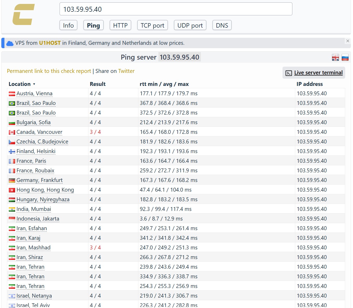Select the Ping check tab
353x308 pixels.
(x=93, y=25)
